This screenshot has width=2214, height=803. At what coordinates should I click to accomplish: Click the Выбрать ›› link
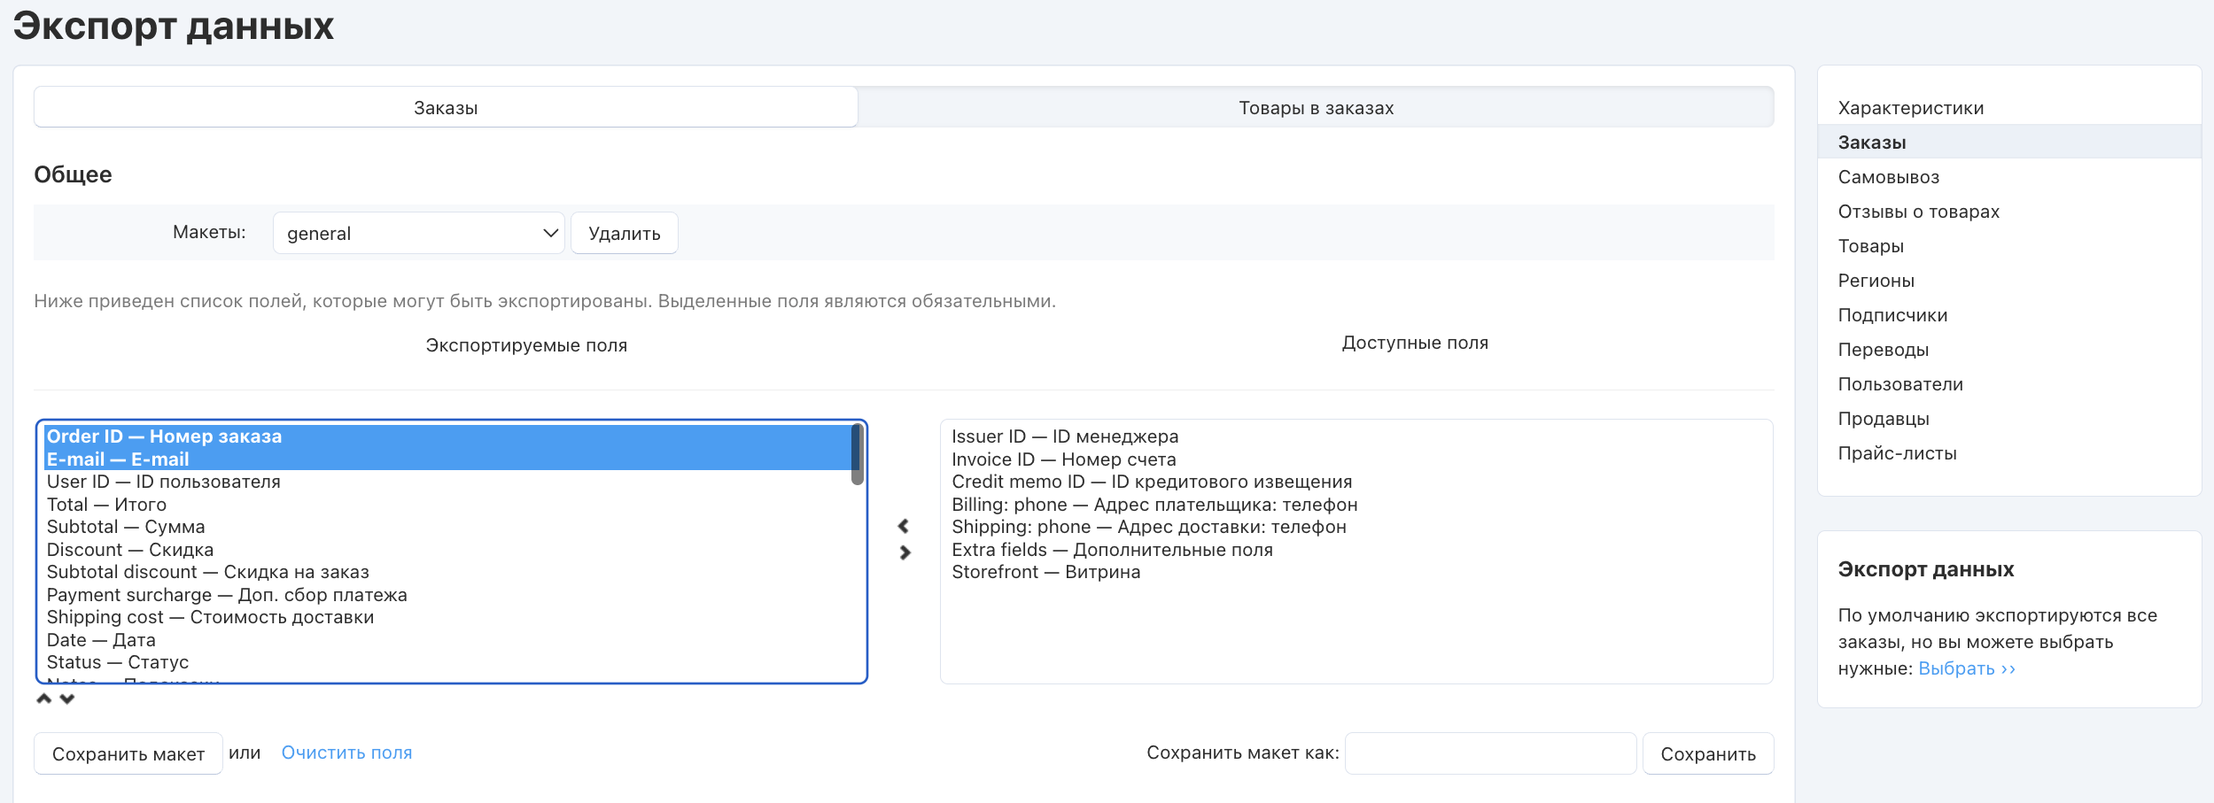[1967, 668]
